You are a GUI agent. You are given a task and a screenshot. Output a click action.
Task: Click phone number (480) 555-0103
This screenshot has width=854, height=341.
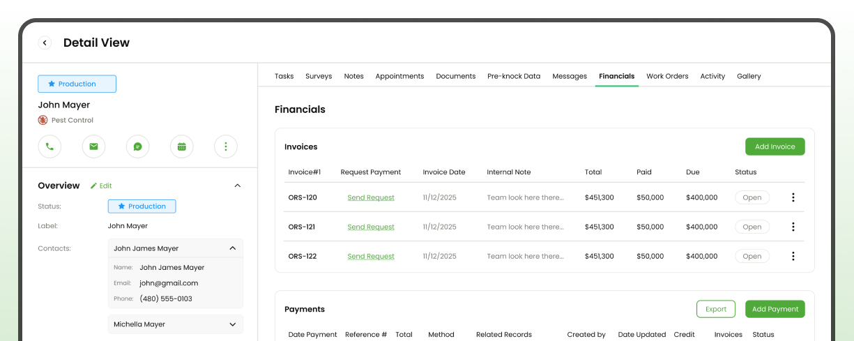coord(166,298)
